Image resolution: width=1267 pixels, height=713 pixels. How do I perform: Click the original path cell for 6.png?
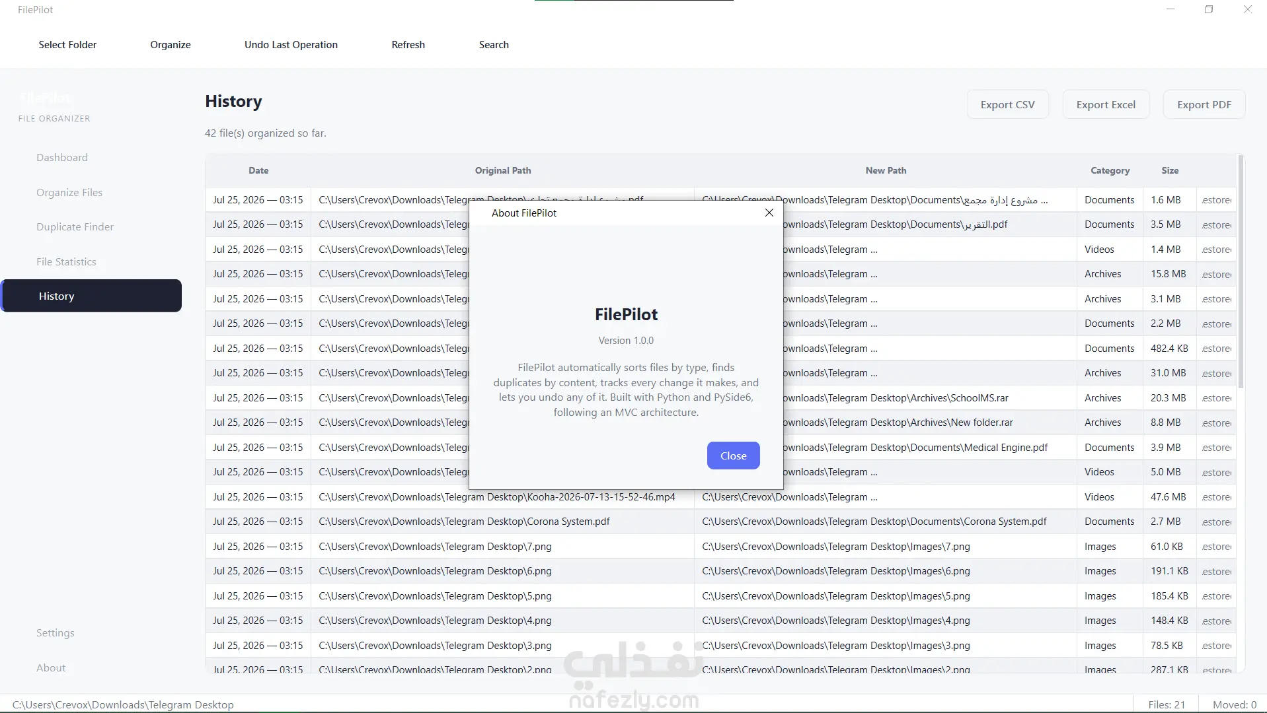(502, 571)
